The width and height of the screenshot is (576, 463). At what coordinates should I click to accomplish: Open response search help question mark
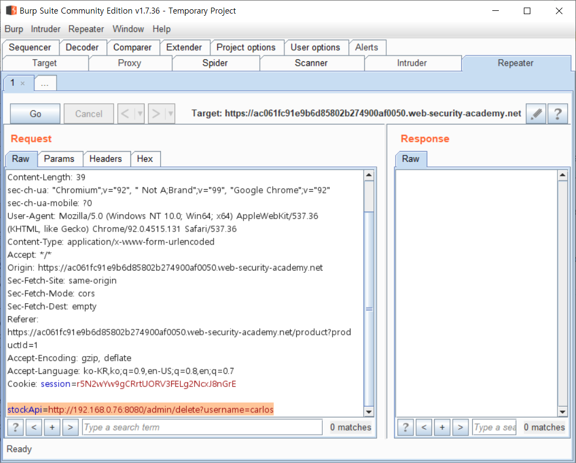(x=405, y=427)
